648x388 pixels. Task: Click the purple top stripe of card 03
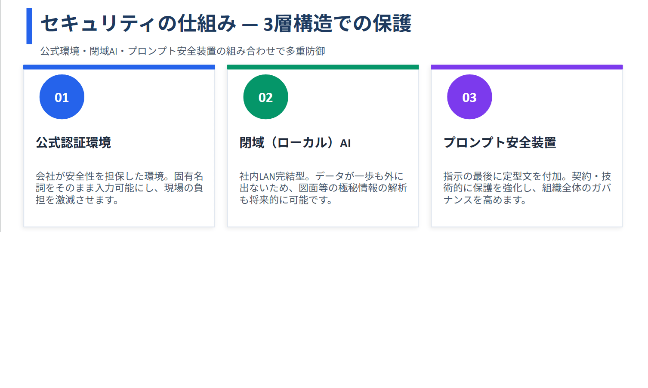click(527, 67)
